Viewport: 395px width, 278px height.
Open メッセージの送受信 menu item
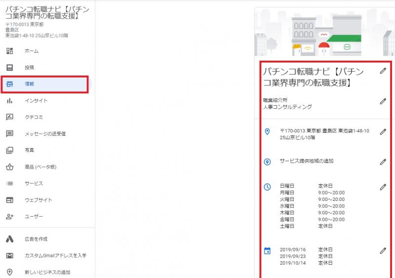coord(45,133)
